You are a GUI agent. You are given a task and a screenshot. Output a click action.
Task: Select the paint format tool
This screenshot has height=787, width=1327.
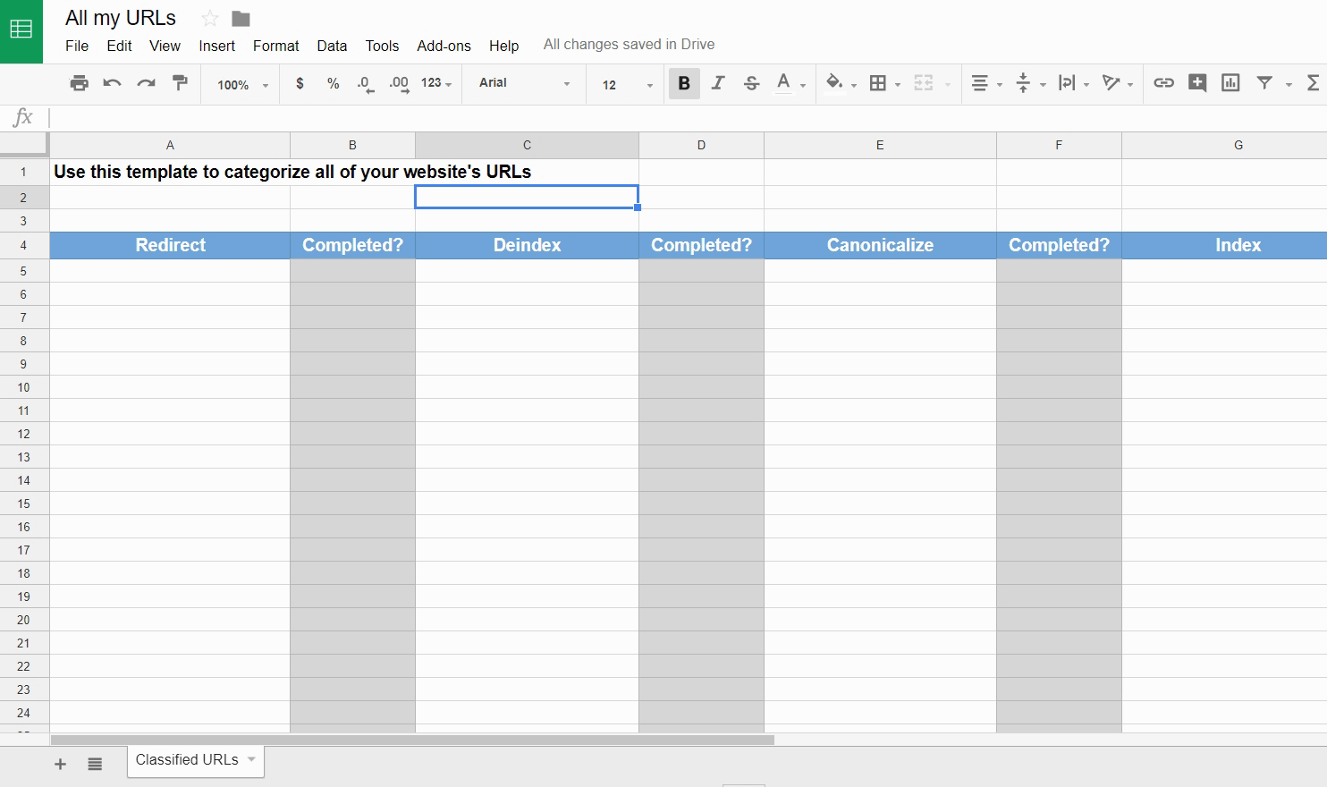tap(180, 83)
